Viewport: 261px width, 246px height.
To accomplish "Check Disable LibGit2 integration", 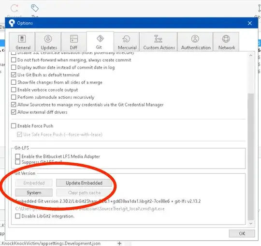I will point(18,216).
